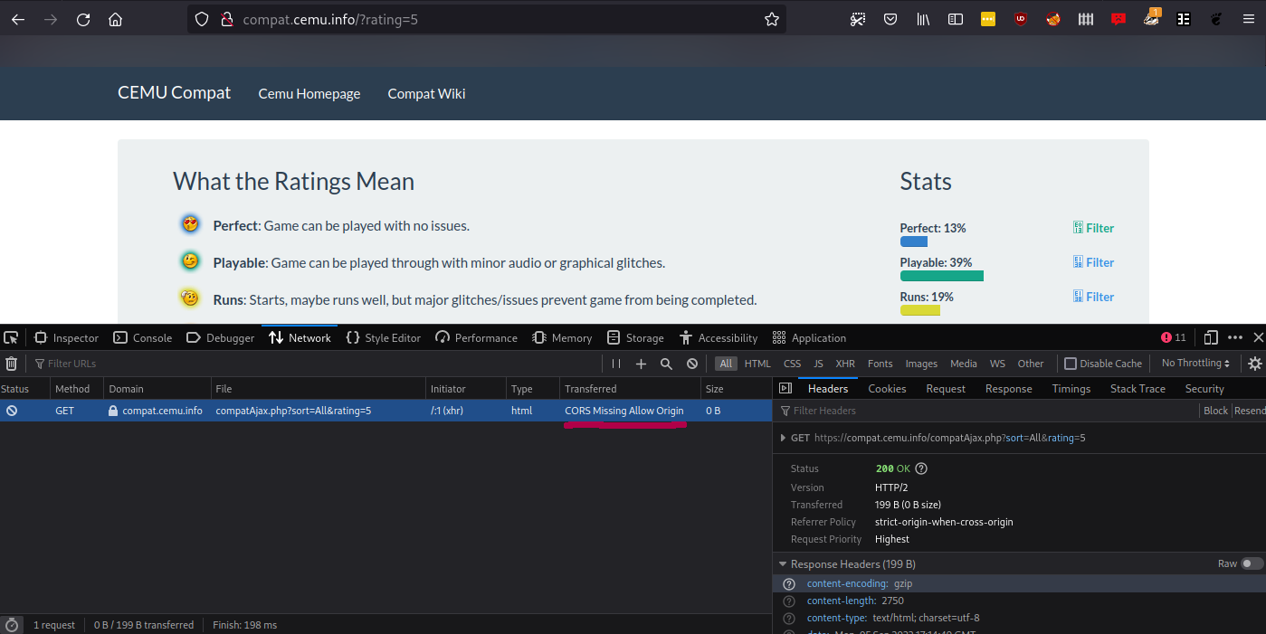Filter requests by CSS type
The height and width of the screenshot is (634, 1266).
(792, 364)
